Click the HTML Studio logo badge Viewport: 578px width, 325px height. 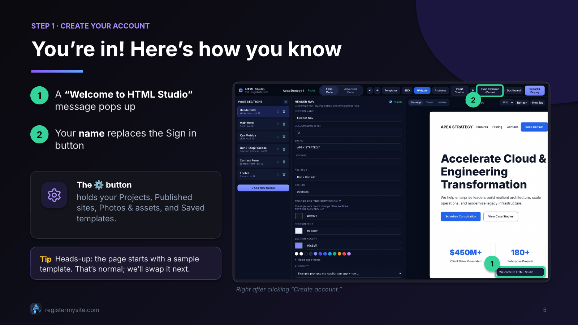pyautogui.click(x=241, y=91)
